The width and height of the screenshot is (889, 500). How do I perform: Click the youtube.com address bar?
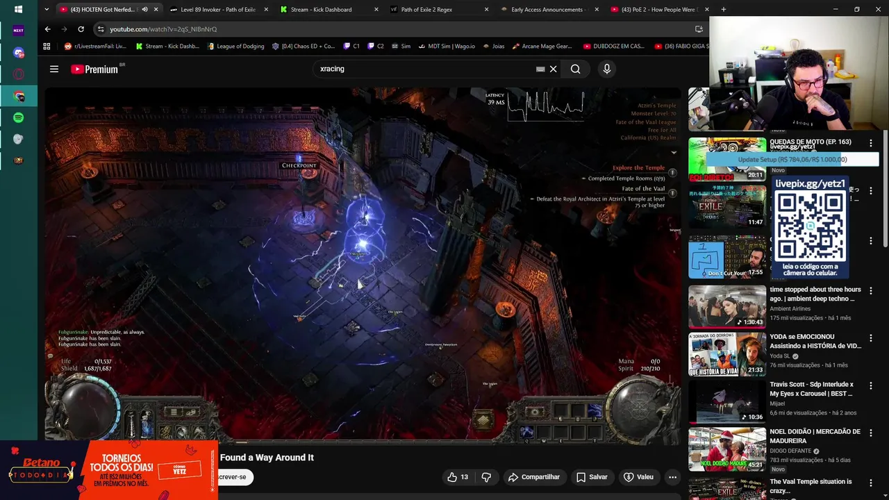396,29
